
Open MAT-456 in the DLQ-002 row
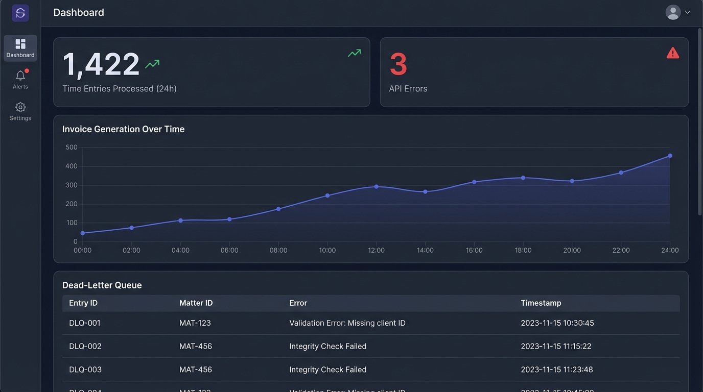(196, 347)
